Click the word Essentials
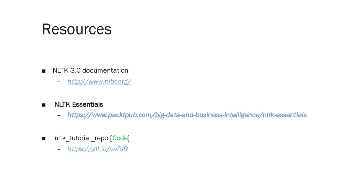347x195 pixels. click(87, 104)
